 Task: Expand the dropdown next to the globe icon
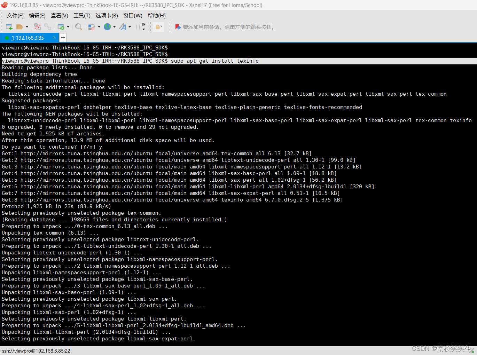(115, 26)
